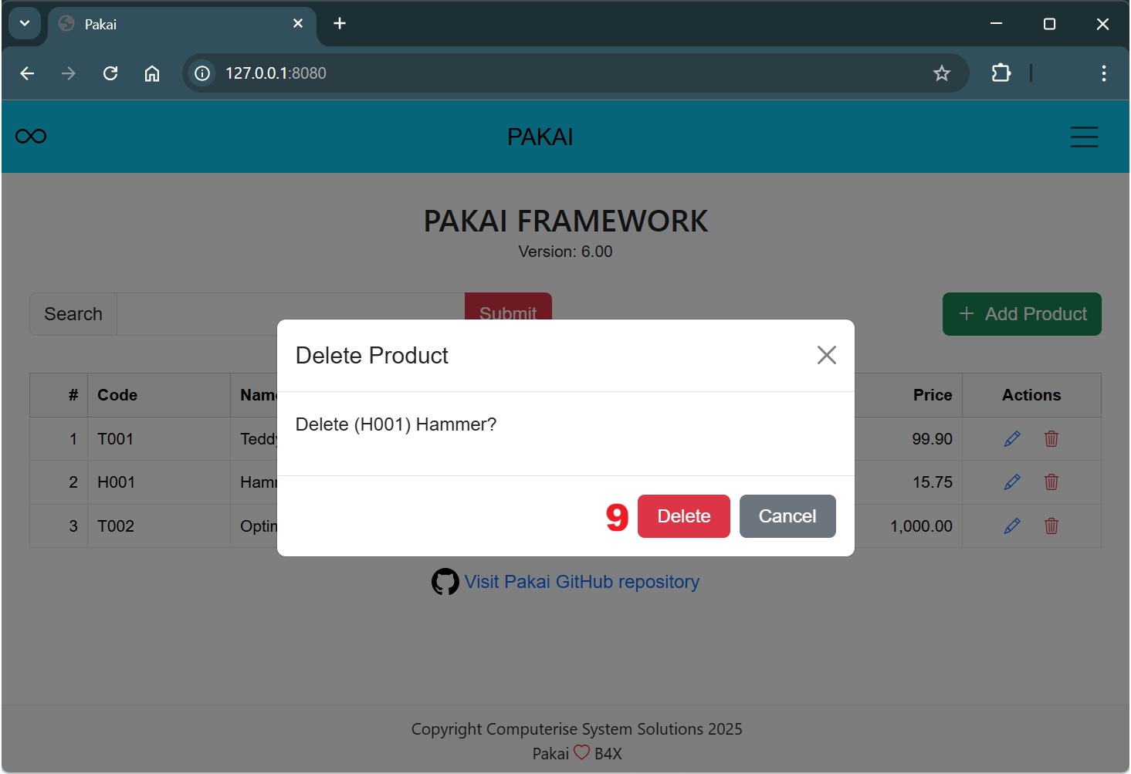Click the PAKAI FRAMEWORK heading
This screenshot has width=1131, height=774.
pyautogui.click(x=565, y=221)
